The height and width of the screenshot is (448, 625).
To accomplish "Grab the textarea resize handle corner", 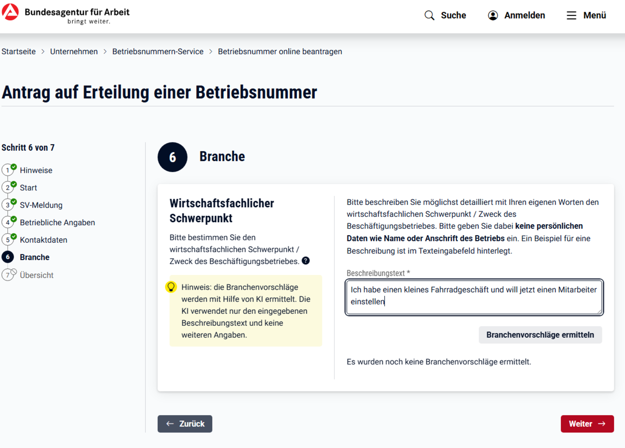I will pyautogui.click(x=599, y=312).
